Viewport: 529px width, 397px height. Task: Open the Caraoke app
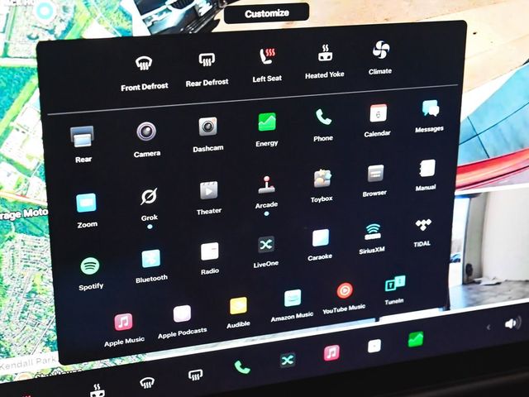[321, 237]
